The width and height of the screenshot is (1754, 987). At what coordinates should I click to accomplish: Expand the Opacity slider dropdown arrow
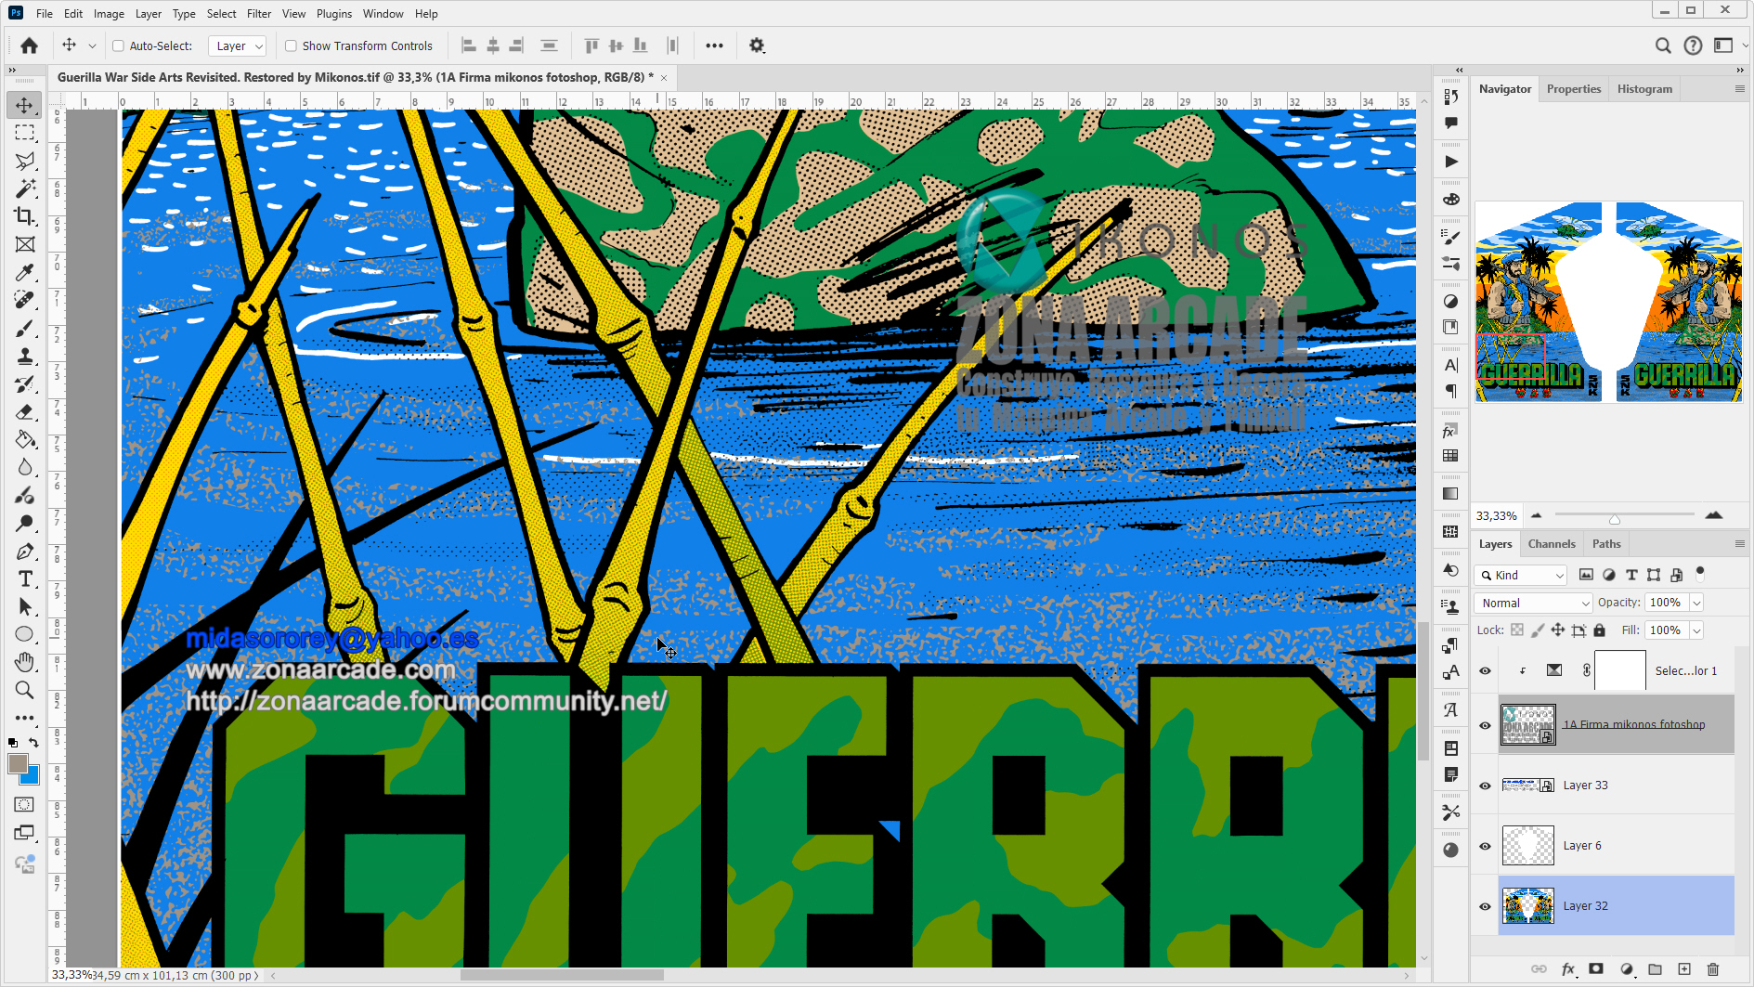click(x=1696, y=604)
